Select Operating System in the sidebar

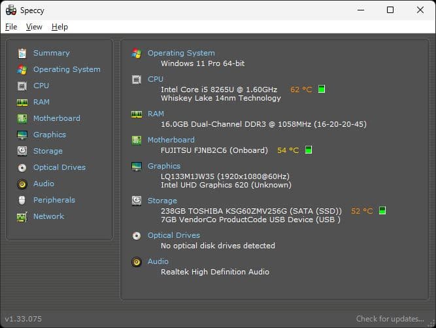pos(67,69)
